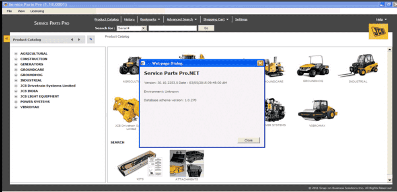Expand the POWER SYSTEMS tree node
This screenshot has width=397, height=192.
click(16, 102)
